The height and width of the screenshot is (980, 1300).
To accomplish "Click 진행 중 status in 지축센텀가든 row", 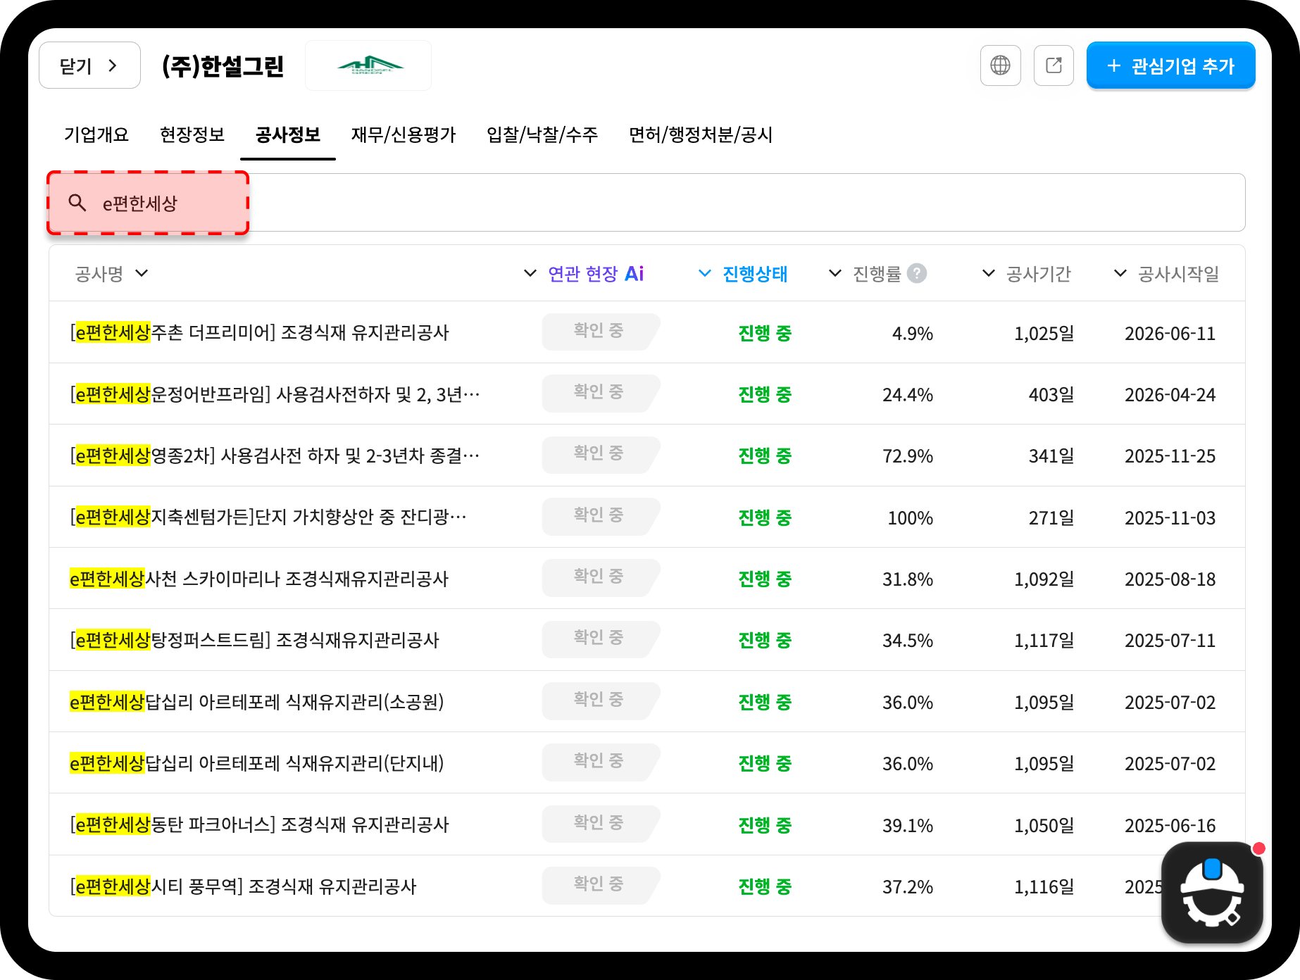I will tap(765, 517).
